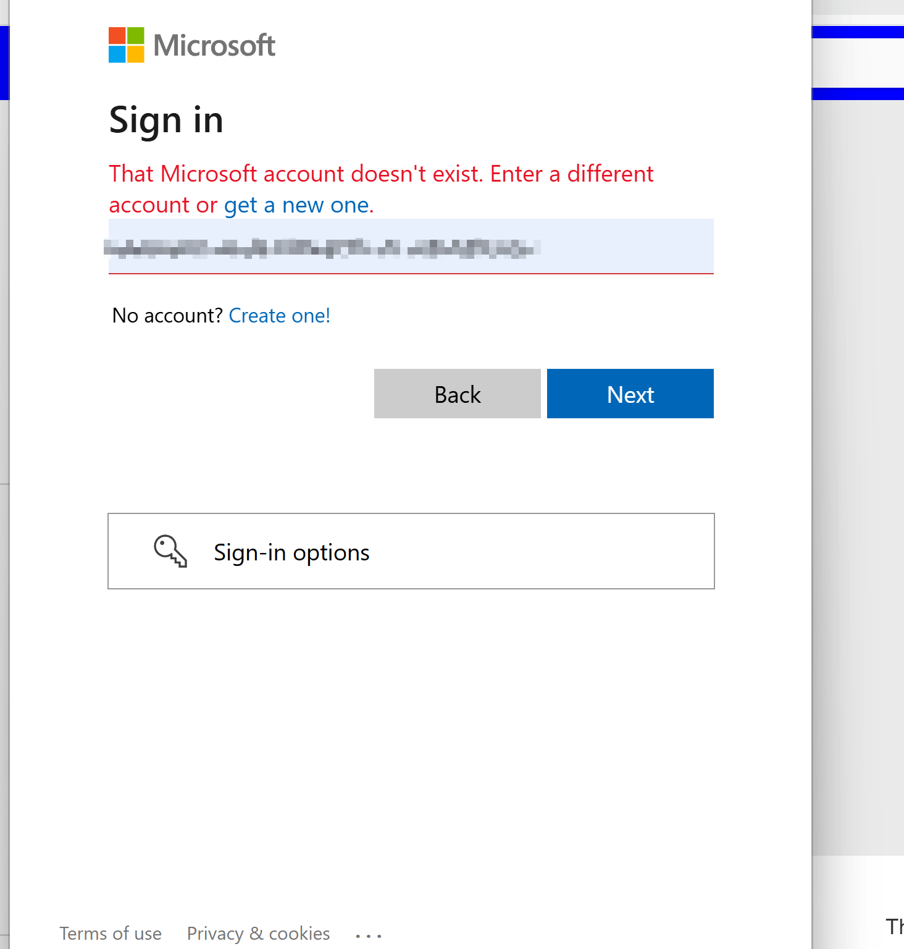Viewport: 904px width, 949px height.
Task: Click the key icon beside Sign-in options
Action: [x=170, y=552]
